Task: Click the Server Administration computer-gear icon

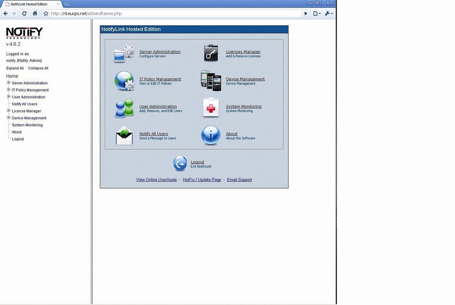Action: tap(124, 53)
